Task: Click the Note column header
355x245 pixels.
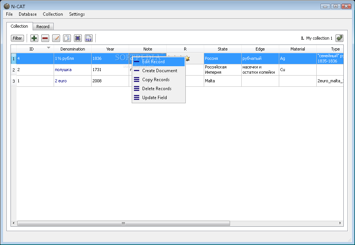Action: pos(147,49)
